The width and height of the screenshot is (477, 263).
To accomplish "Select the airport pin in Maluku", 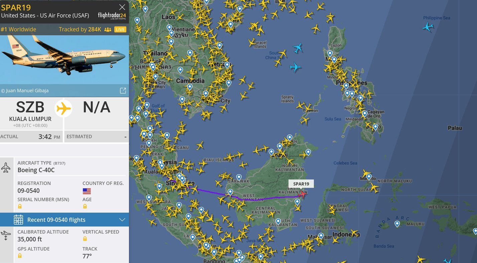I will tap(397, 224).
